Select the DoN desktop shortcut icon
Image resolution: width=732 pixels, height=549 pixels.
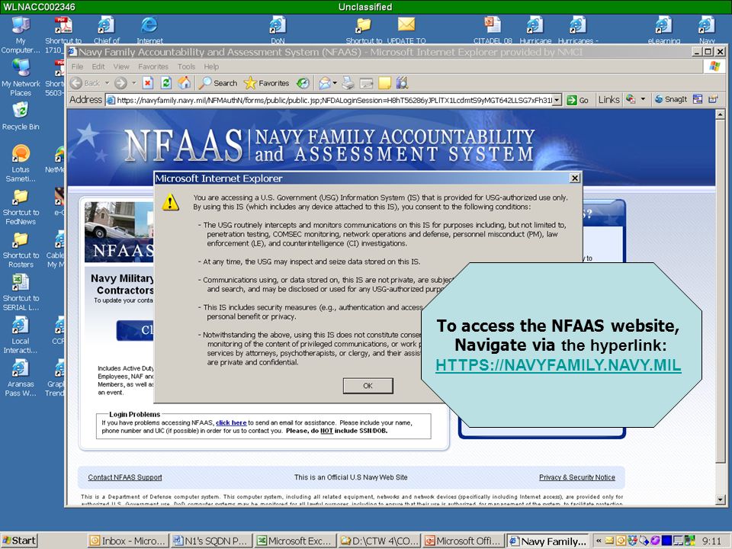click(278, 30)
